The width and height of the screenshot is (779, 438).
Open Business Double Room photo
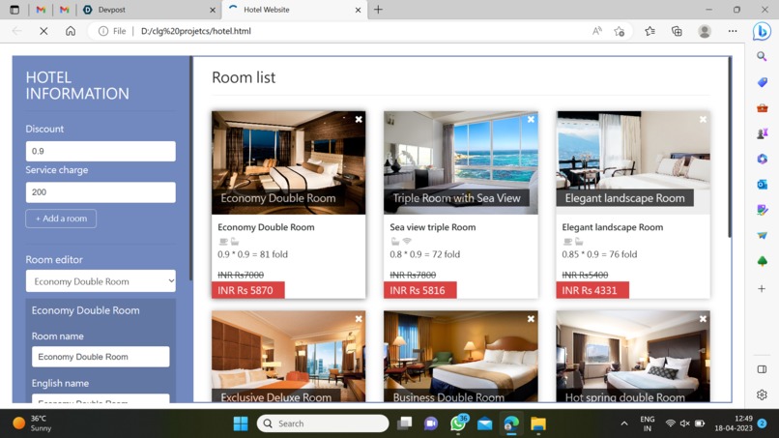pos(461,357)
